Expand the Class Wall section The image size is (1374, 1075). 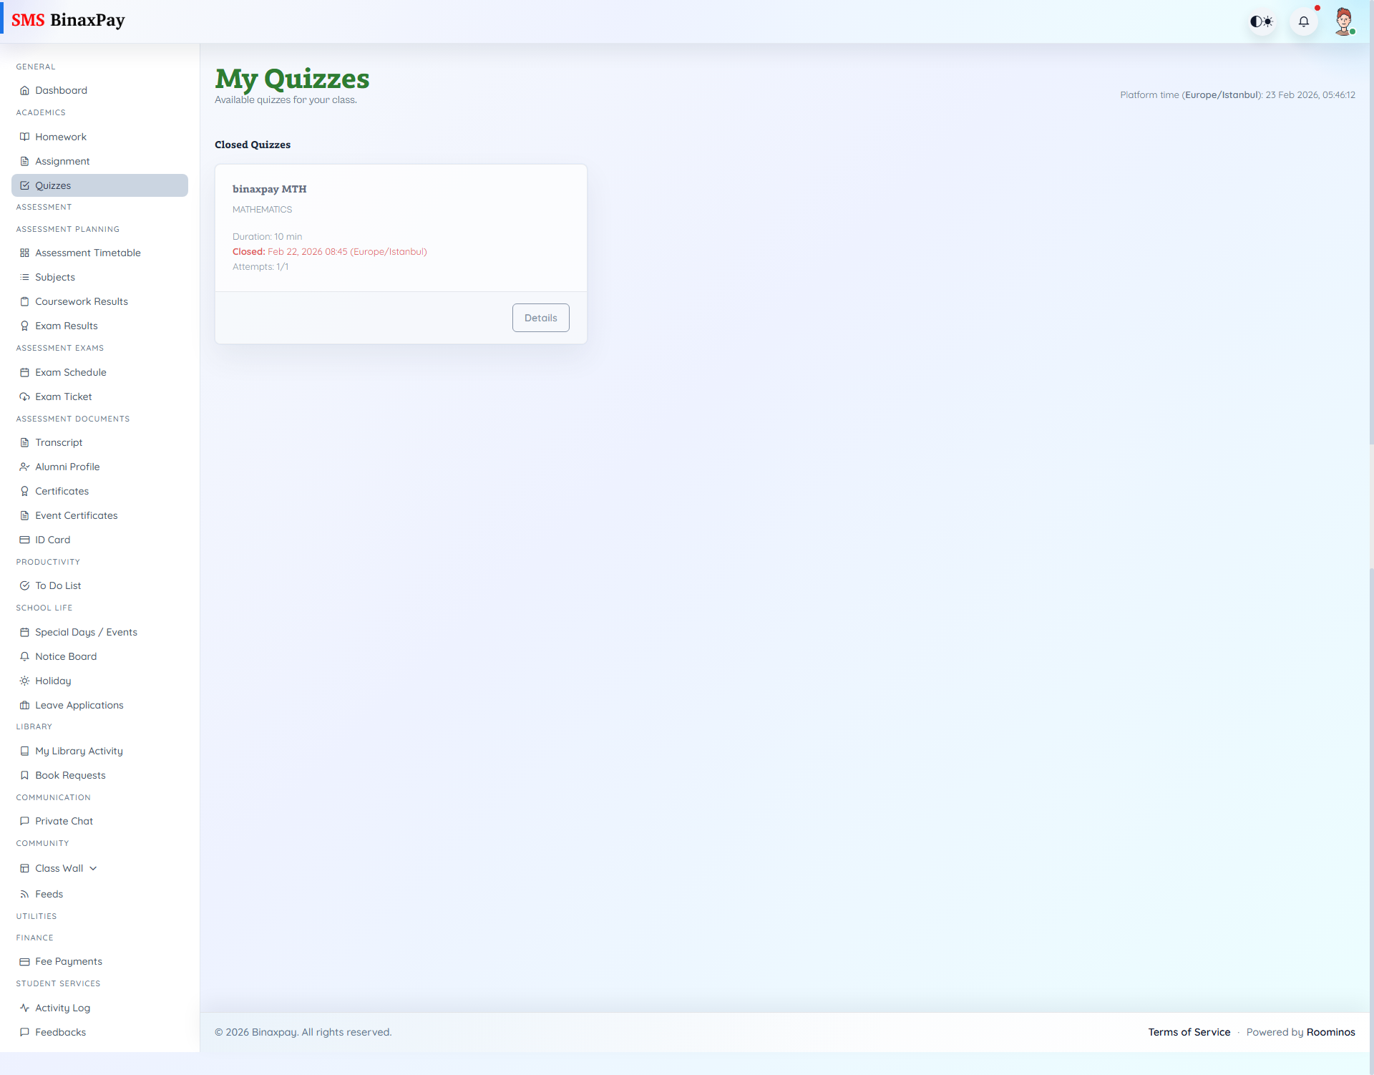(x=94, y=868)
